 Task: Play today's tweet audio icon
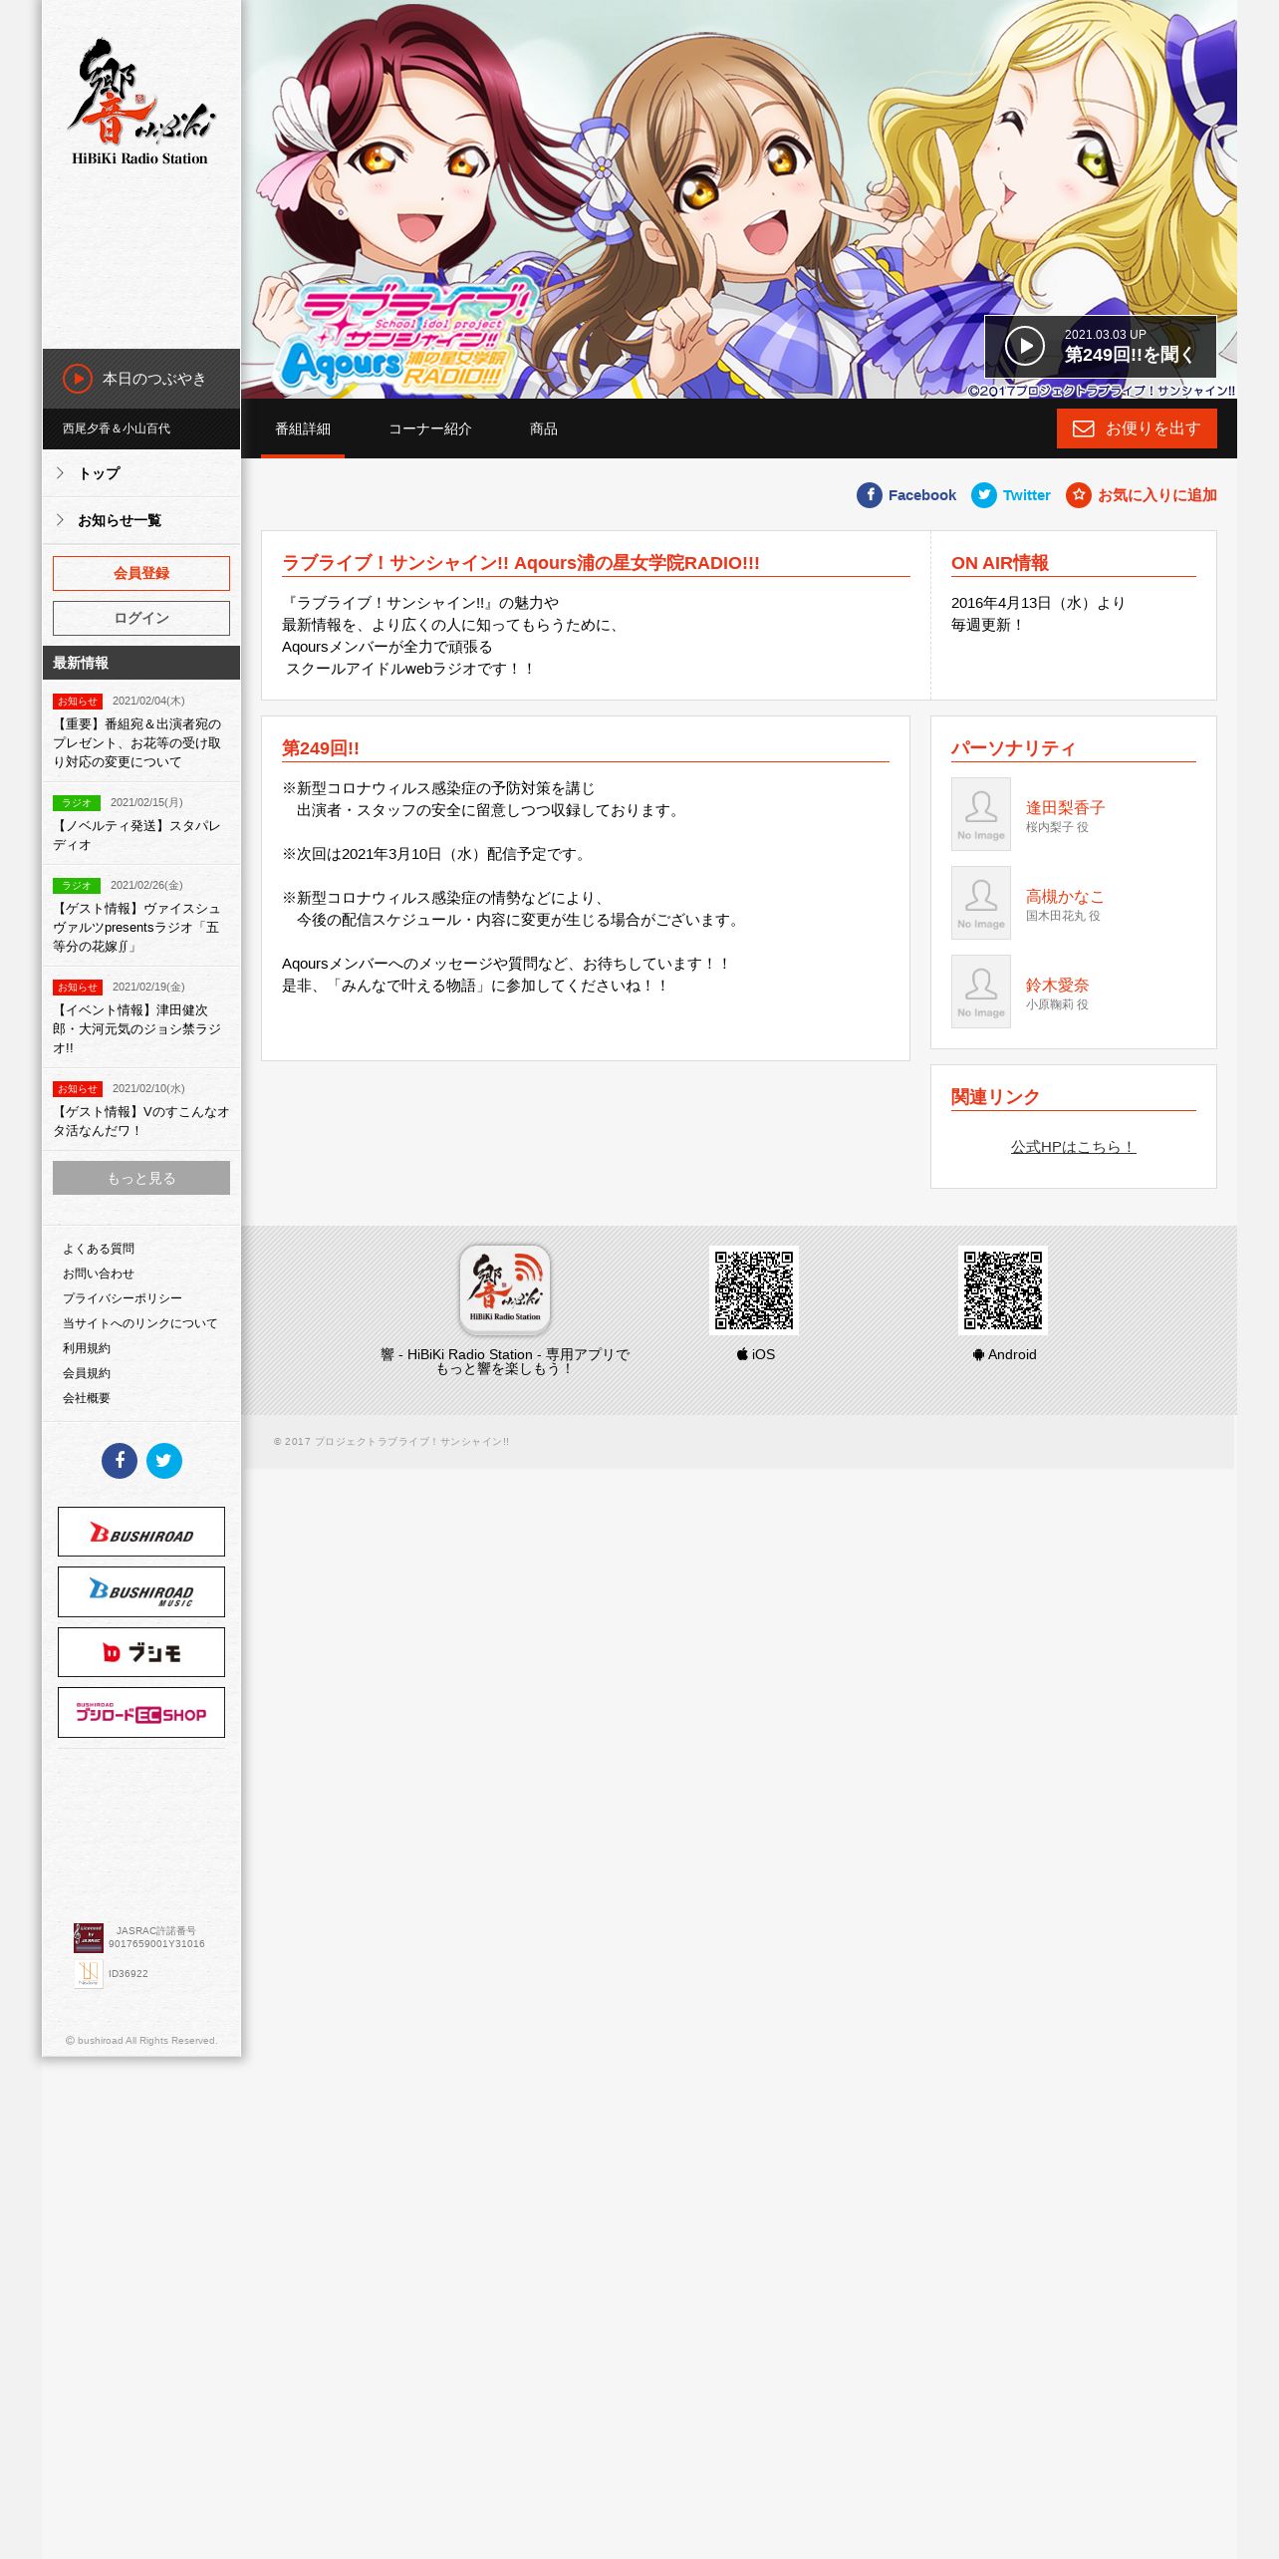tap(78, 379)
